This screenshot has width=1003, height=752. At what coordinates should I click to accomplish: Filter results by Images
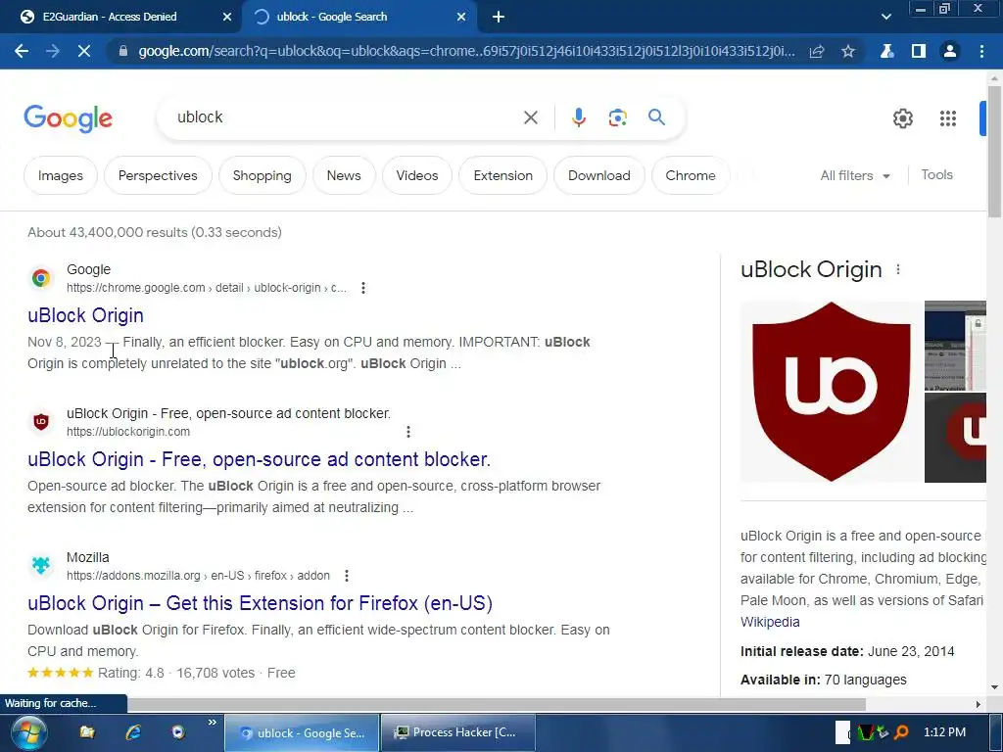[60, 175]
